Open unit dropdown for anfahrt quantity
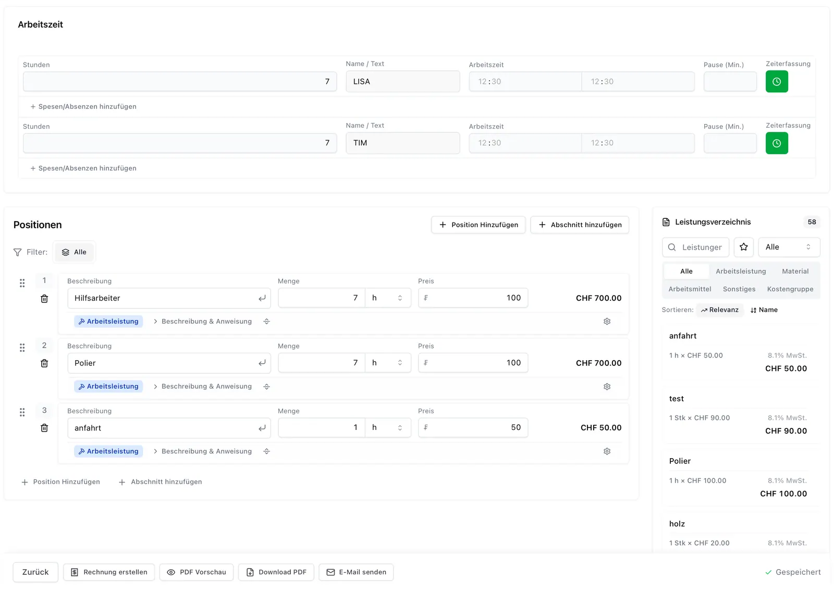This screenshot has width=834, height=591. click(388, 428)
